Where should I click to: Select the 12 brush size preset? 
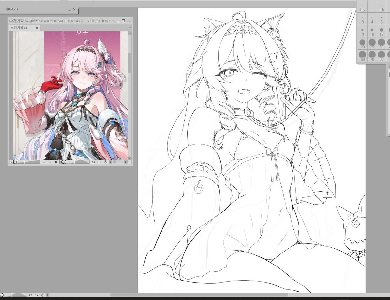(x=382, y=32)
